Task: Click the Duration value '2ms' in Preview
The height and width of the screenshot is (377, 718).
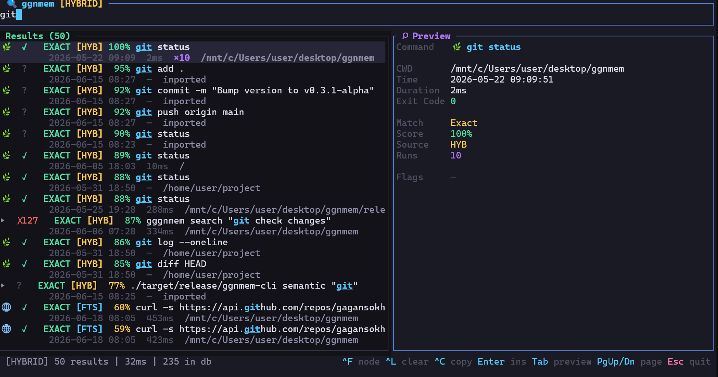Action: (x=458, y=90)
